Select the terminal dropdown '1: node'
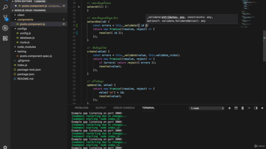266x149 pixels. 207,108
